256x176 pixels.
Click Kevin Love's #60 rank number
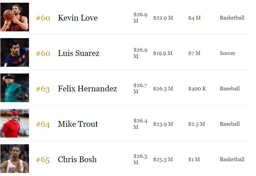point(43,18)
